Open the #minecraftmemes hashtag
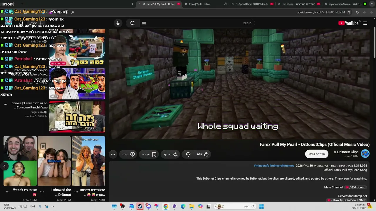376x211 pixels. [282, 166]
